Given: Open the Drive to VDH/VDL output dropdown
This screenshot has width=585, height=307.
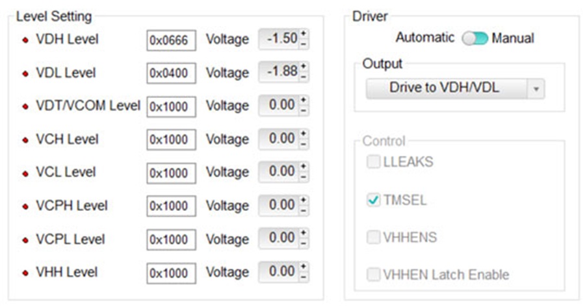Looking at the screenshot, I should 455,89.
